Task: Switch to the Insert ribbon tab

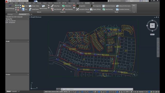Action: 16,3
